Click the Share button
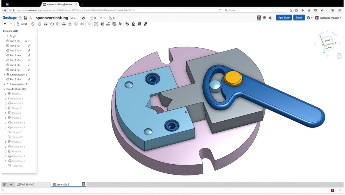This screenshot has width=345, height=195. (x=299, y=18)
